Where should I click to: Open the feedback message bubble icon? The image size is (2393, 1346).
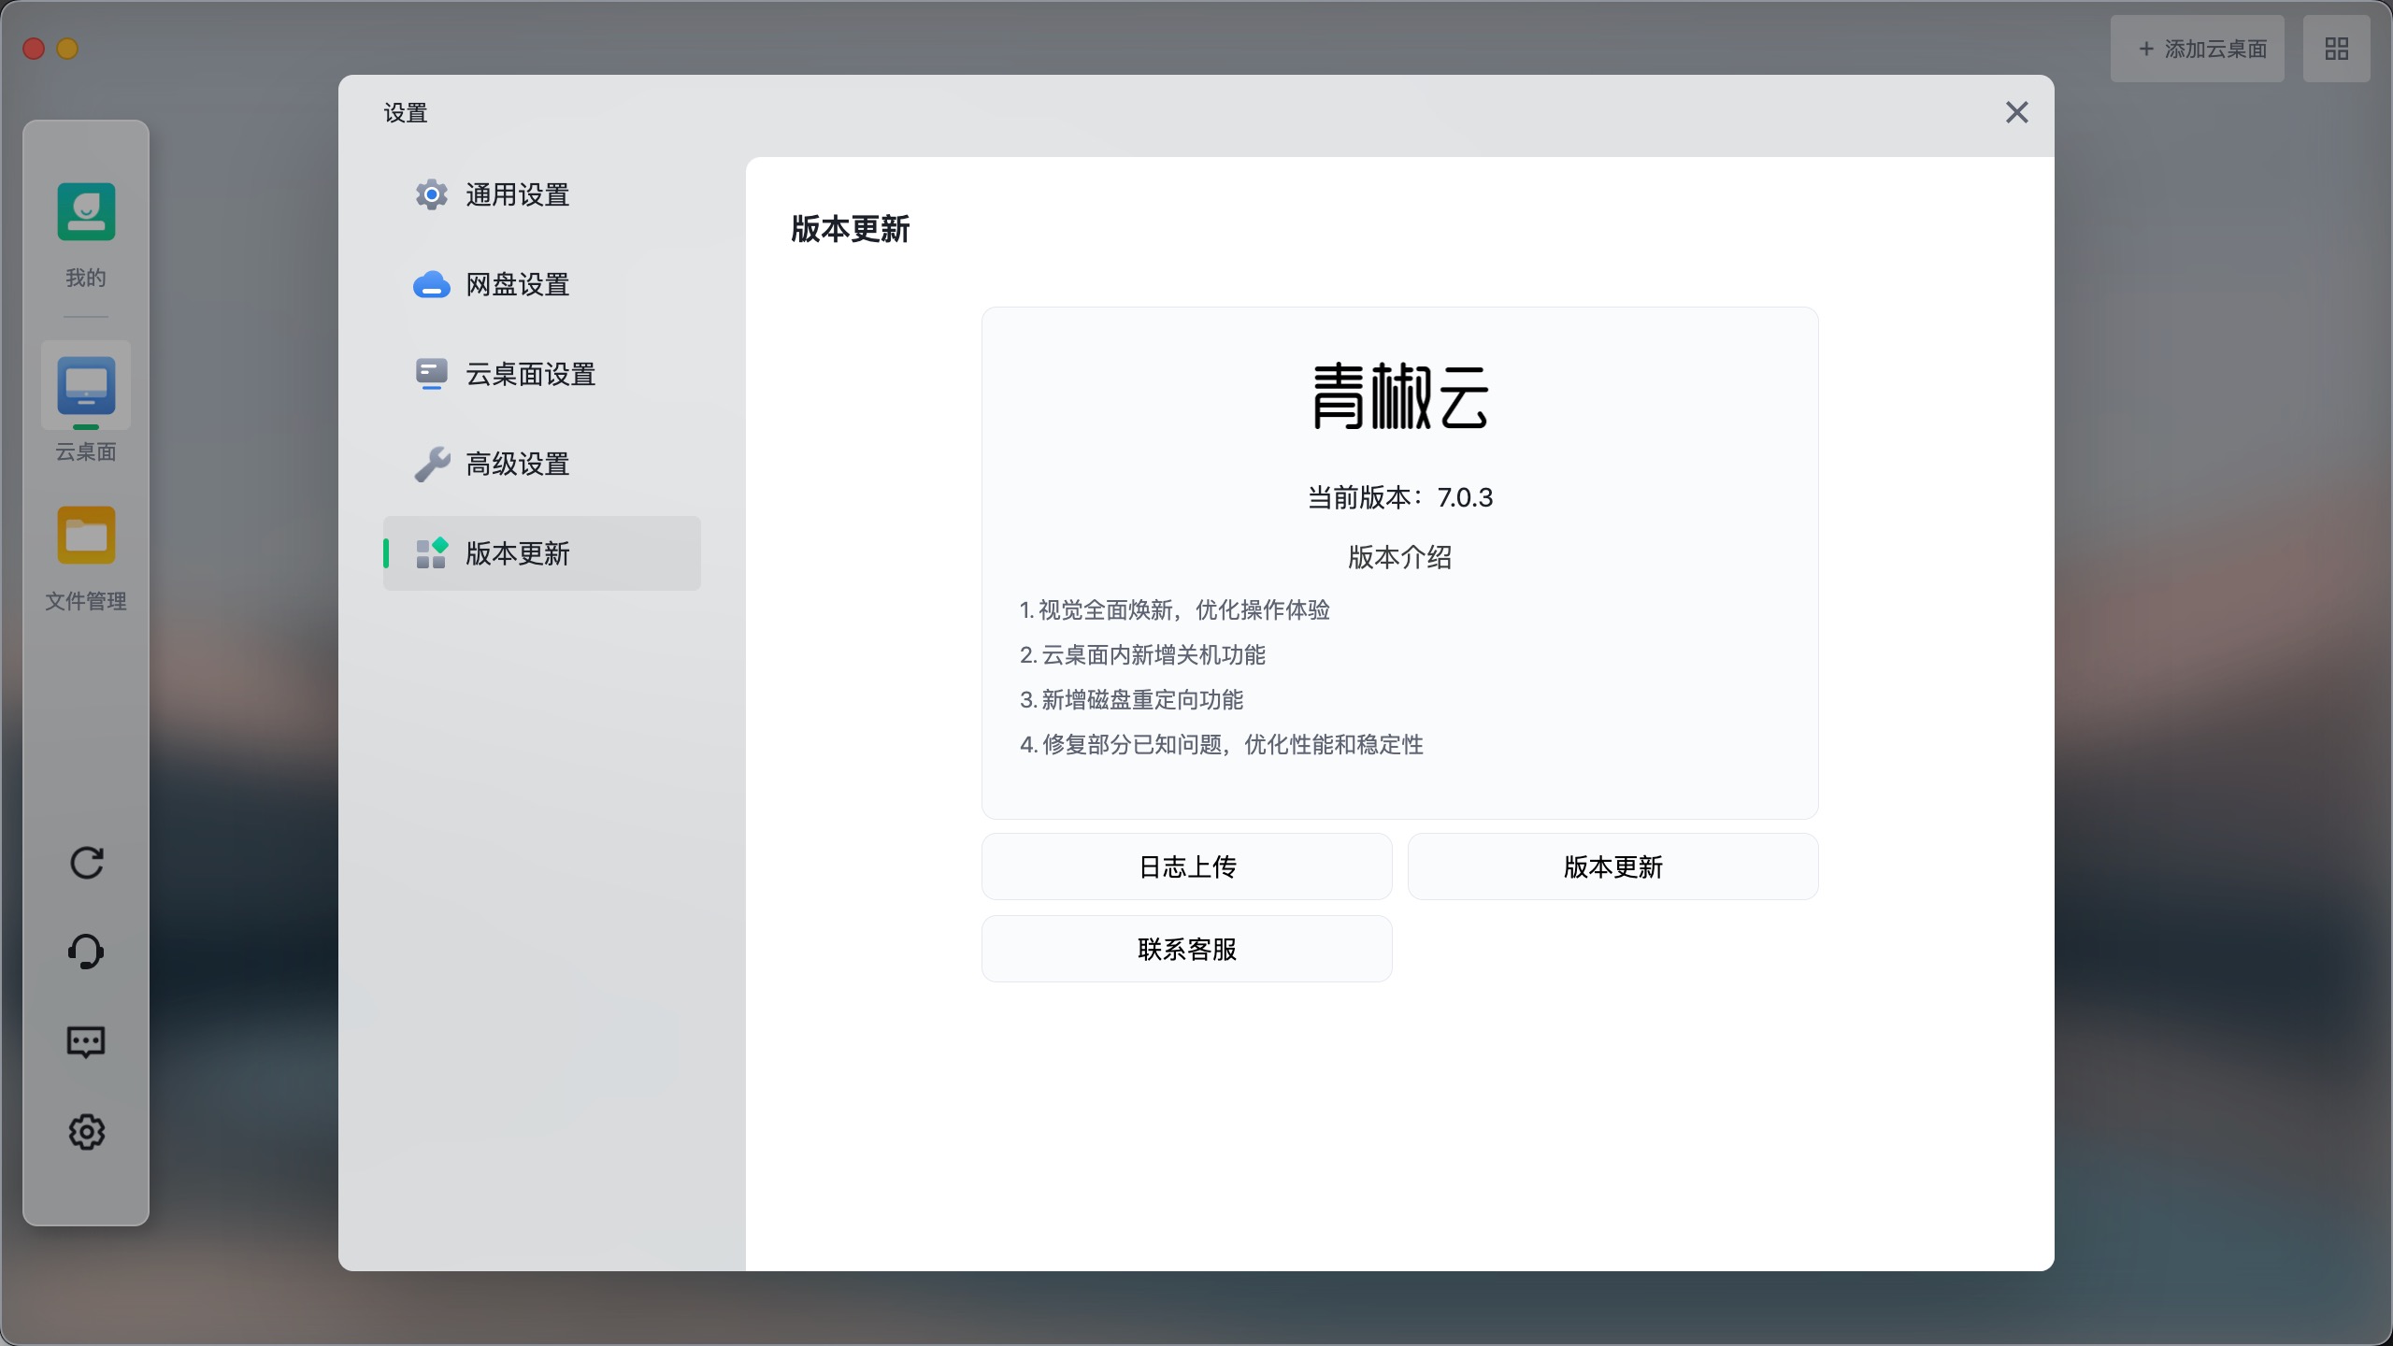(86, 1041)
